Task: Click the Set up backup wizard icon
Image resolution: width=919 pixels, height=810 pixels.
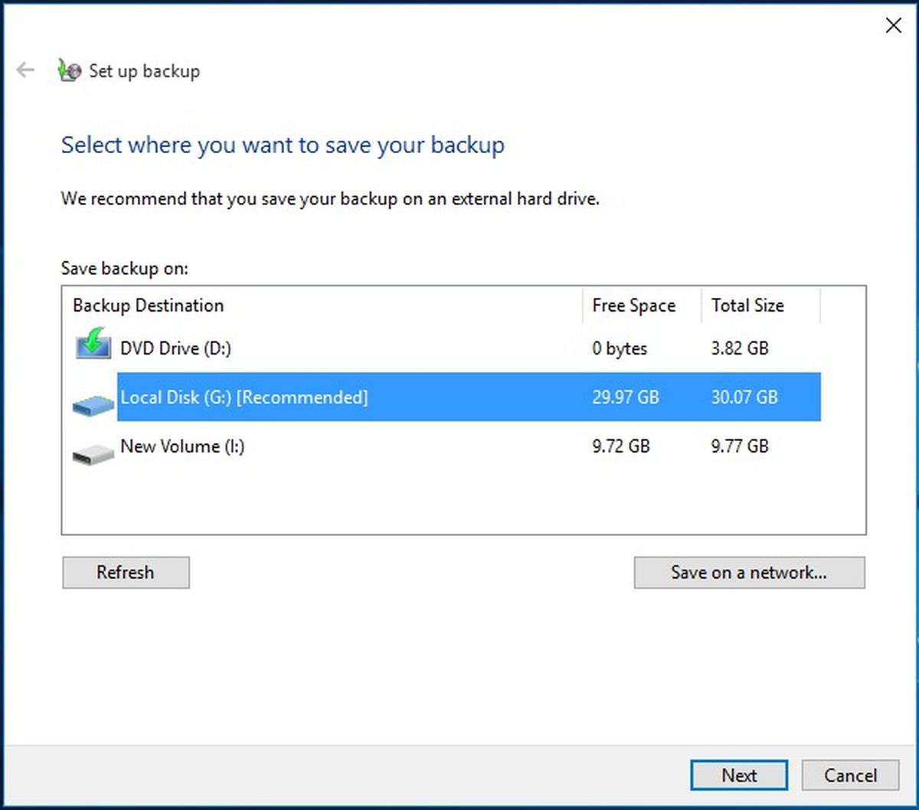Action: pos(70,71)
